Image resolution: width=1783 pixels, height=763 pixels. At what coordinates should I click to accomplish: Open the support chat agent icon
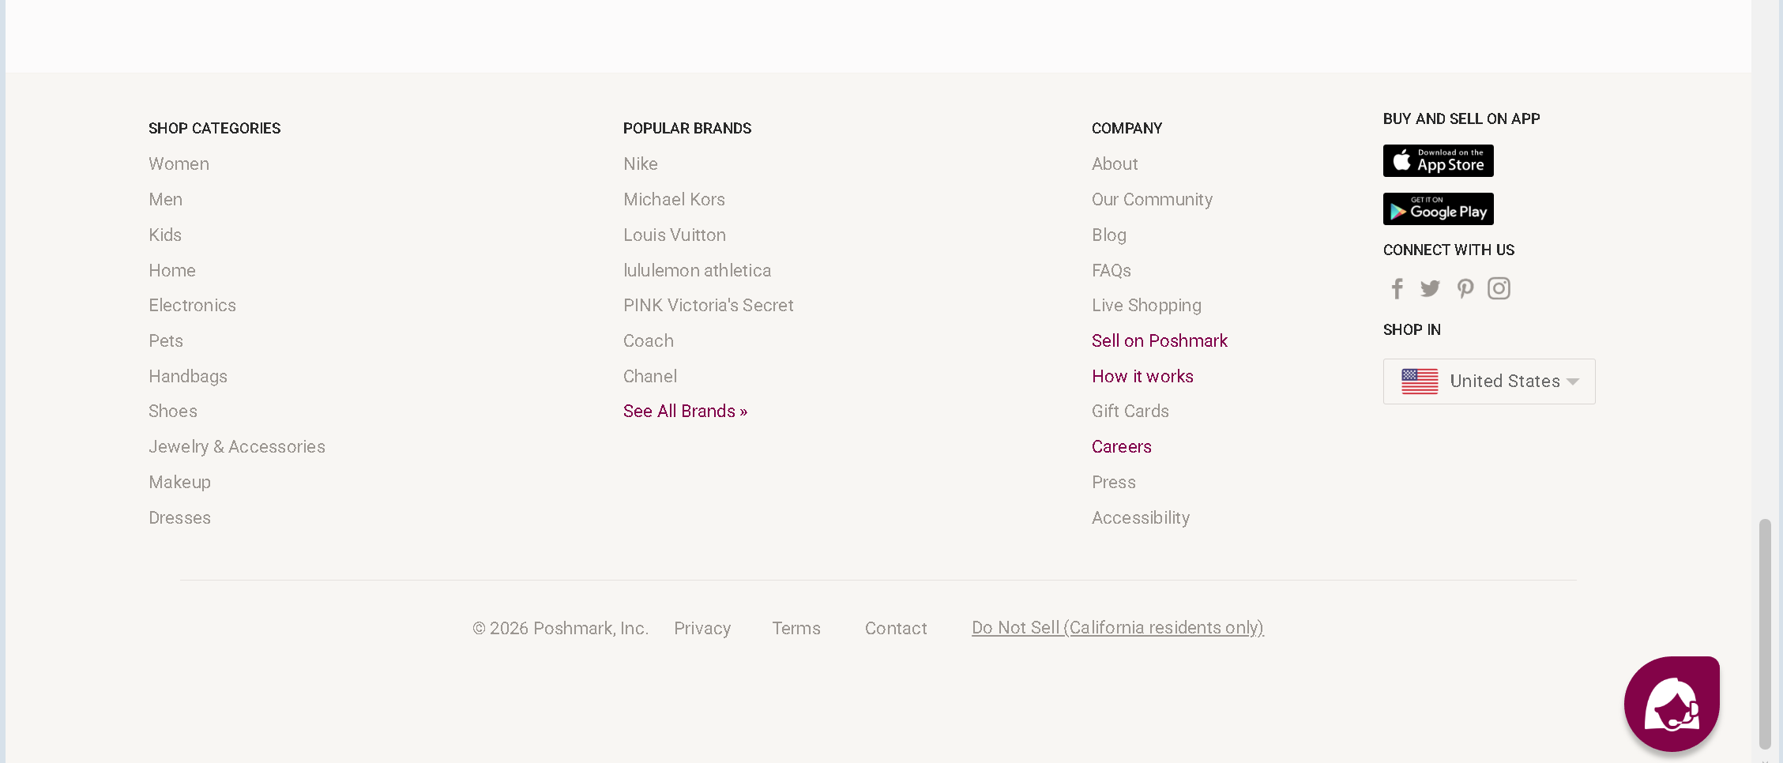pyautogui.click(x=1672, y=704)
